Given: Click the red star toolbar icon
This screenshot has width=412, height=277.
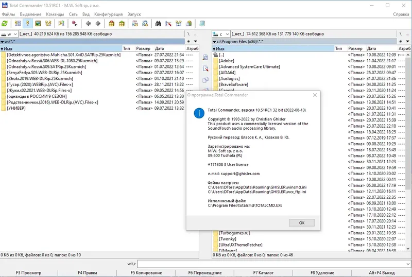Looking at the screenshot, I should pyautogui.click(x=74, y=23).
